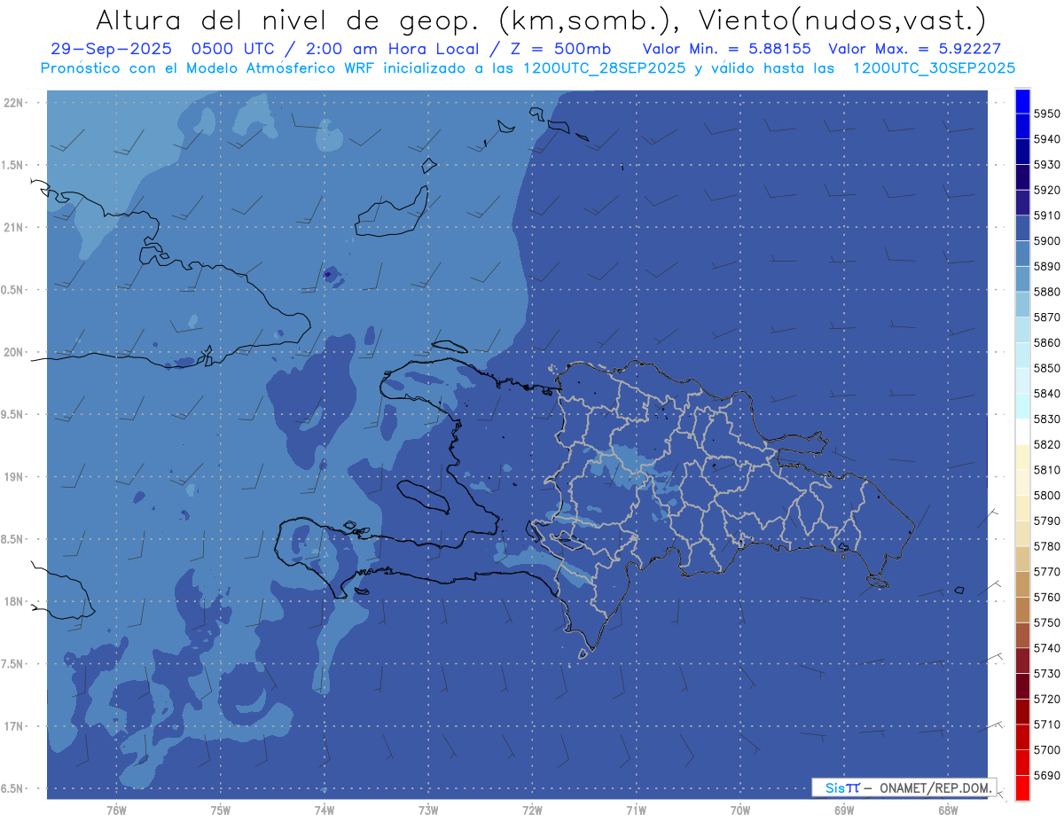Click the 'Valor Max. = 5.92227' text
The width and height of the screenshot is (1064, 822).
click(914, 50)
